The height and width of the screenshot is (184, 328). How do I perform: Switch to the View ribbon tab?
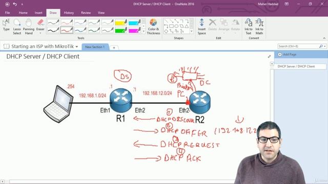point(101,13)
